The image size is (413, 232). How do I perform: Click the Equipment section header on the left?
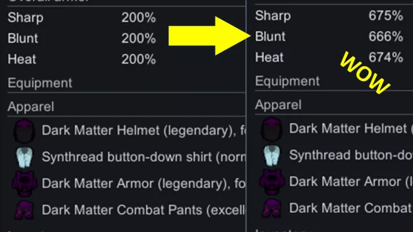tap(40, 83)
